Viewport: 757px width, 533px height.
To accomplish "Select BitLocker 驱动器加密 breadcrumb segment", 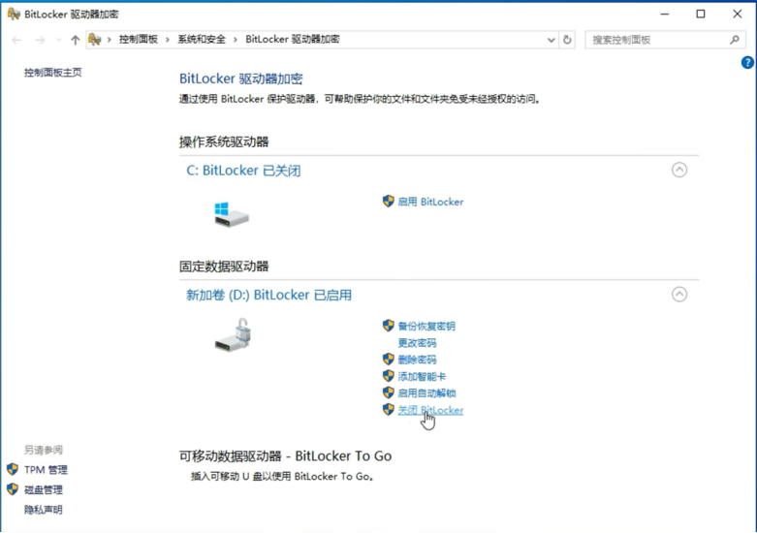I will 293,40.
